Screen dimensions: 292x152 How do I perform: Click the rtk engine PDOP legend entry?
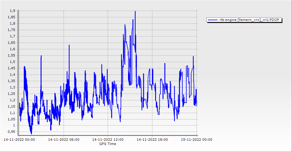click(x=245, y=20)
